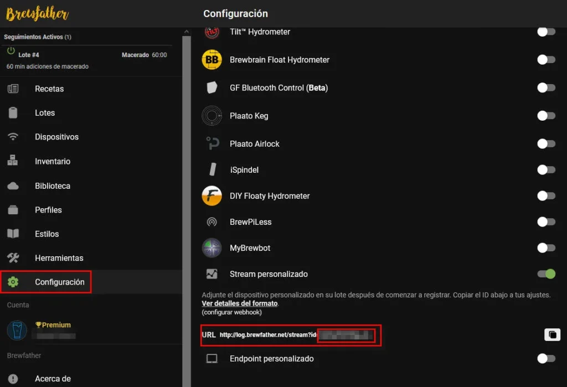This screenshot has width=567, height=387.
Task: Select Configuración menu entry
Action: (x=91, y=282)
